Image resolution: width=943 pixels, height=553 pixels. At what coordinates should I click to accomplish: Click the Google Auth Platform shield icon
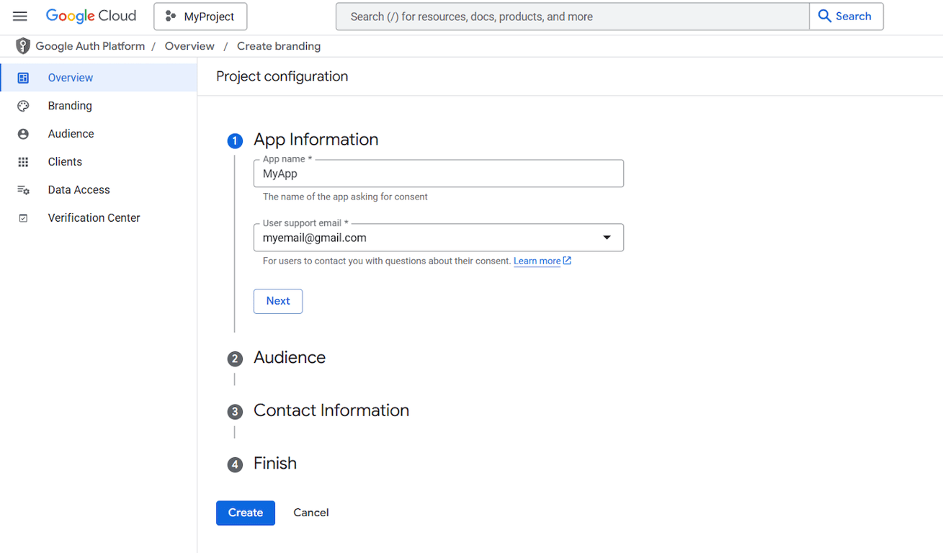click(x=22, y=45)
